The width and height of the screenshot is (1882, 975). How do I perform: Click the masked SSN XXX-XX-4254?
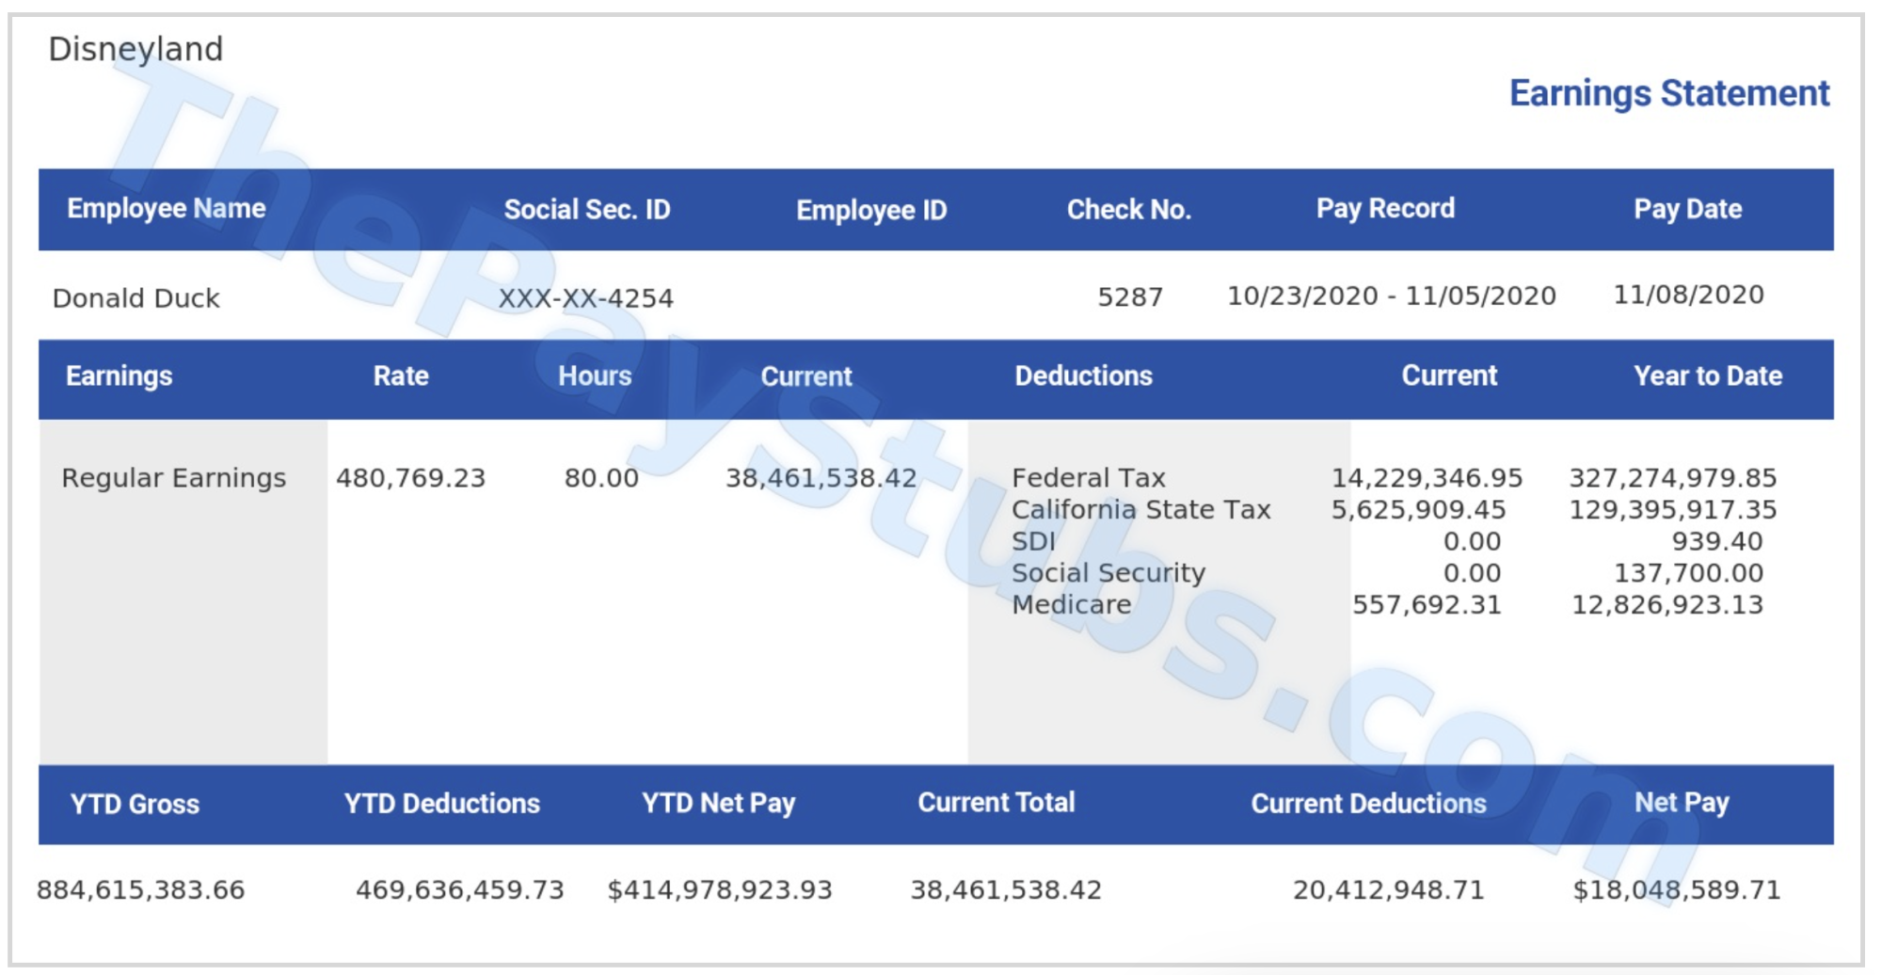point(585,298)
